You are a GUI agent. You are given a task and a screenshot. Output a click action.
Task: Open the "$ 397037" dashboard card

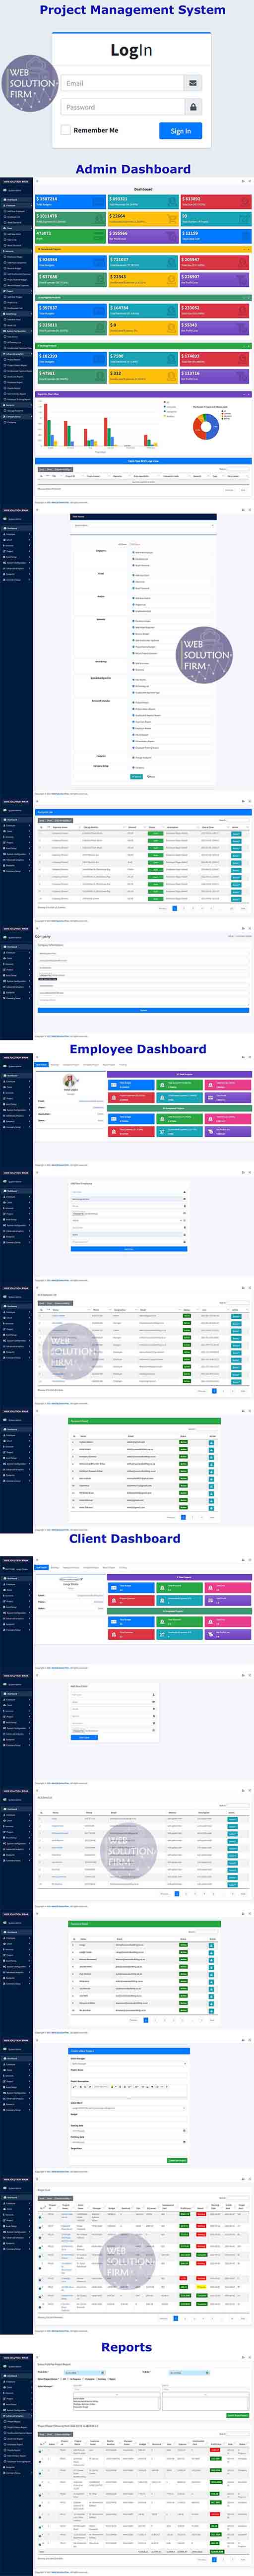(x=70, y=310)
